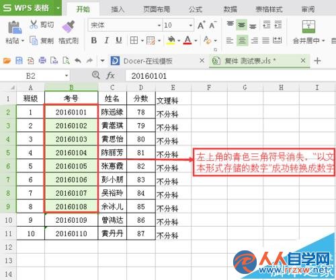This screenshot has height=280, width=336.
Task: Click the red font color A
Action: (187, 40)
